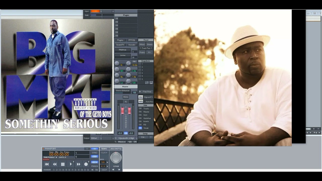The width and height of the screenshot is (322, 181).
Task: Open the Vocoder effect
Action: 132,45
